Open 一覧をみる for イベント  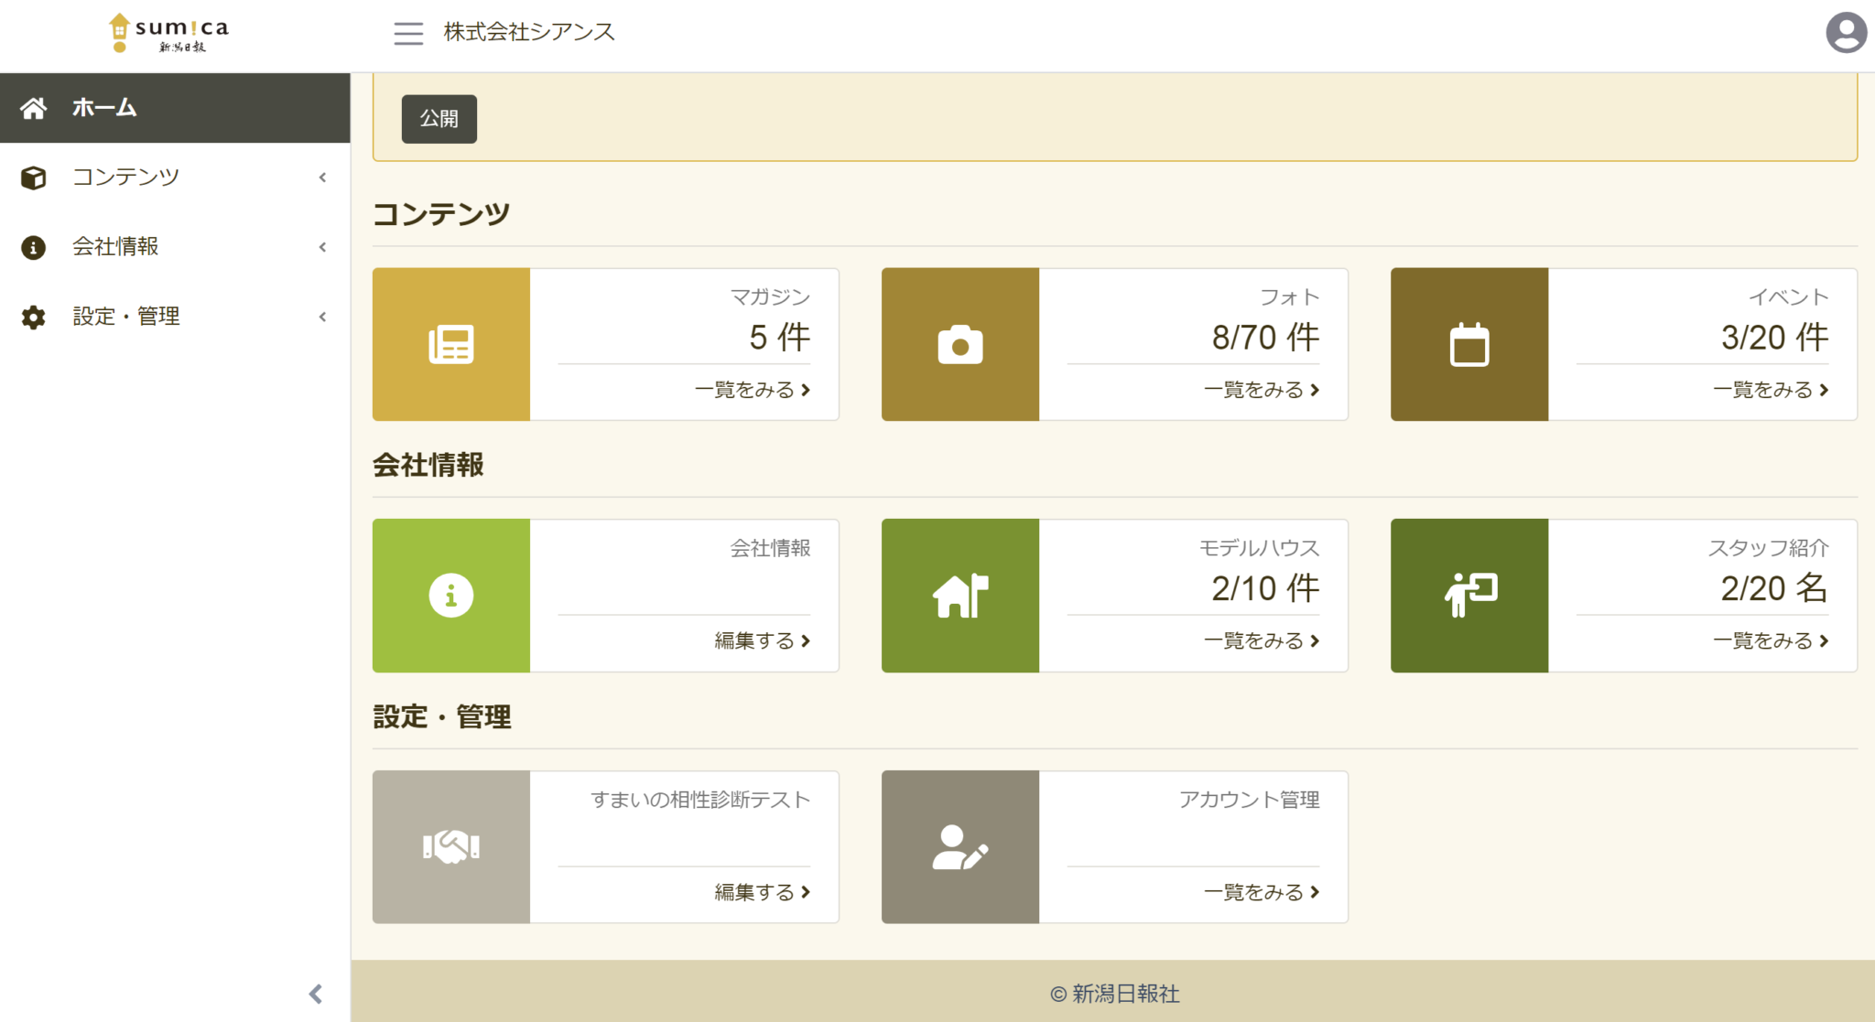pyautogui.click(x=1771, y=390)
